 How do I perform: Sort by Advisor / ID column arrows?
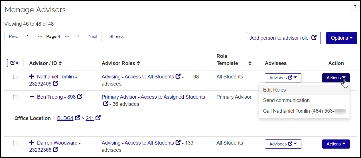coord(60,63)
